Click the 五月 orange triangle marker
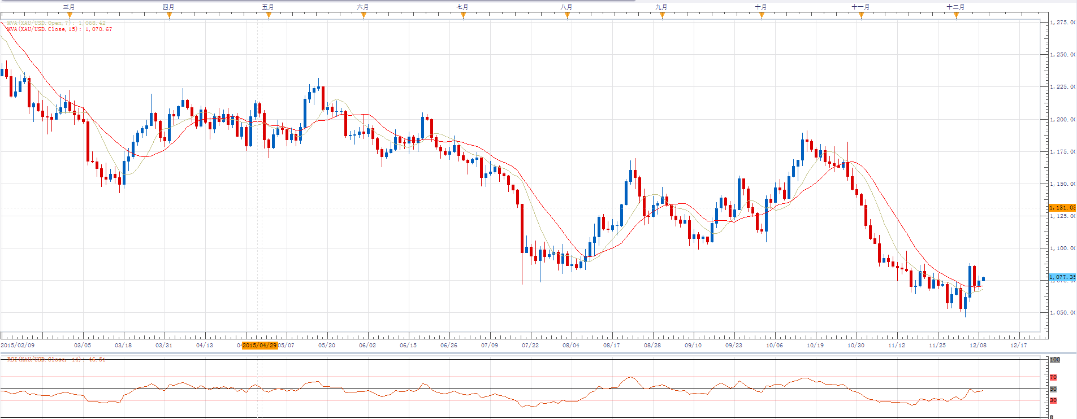This screenshot has width=1077, height=419. click(x=269, y=15)
